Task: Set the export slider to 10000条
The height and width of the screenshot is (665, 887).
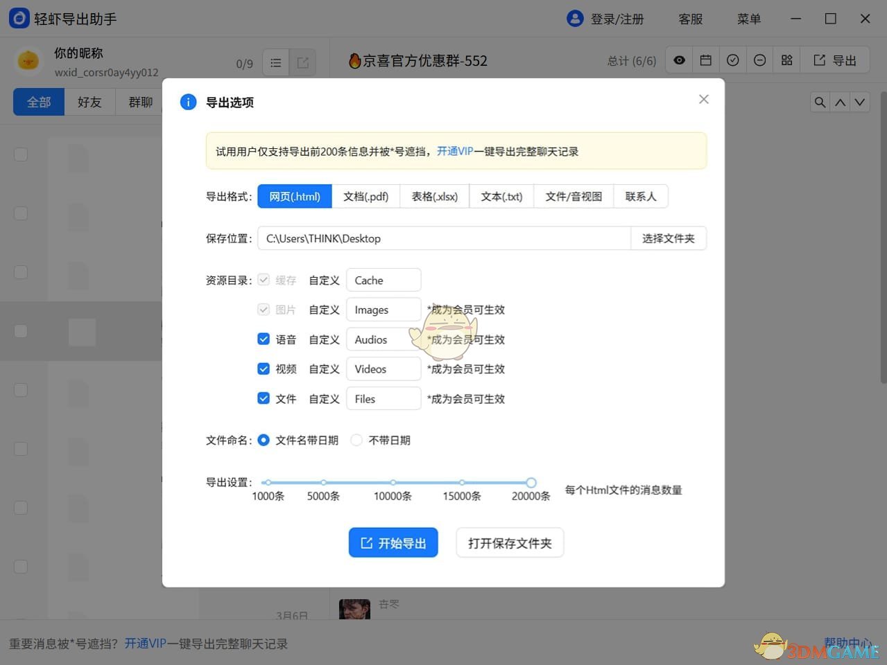Action: 393,483
